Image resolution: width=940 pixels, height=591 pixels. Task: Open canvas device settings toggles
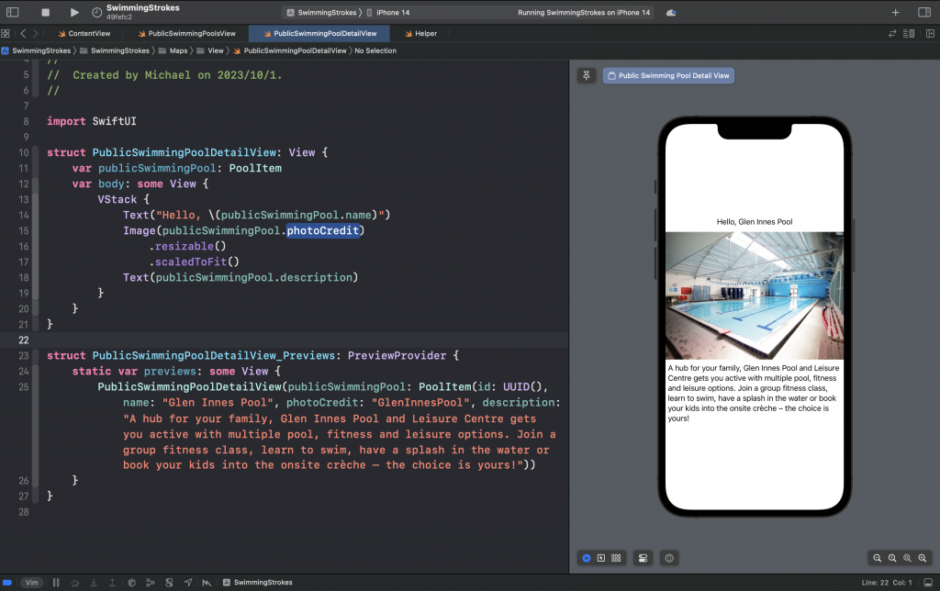click(x=643, y=558)
